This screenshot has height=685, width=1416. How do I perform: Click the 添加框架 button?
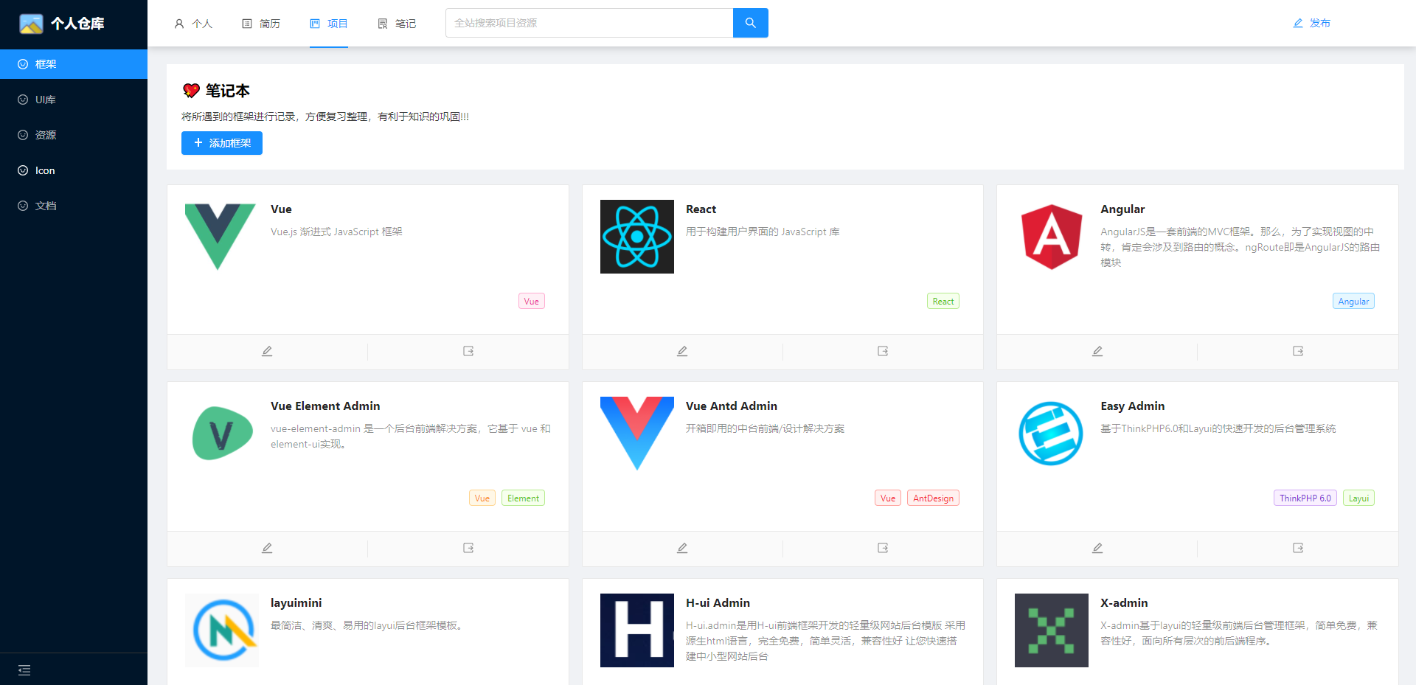(221, 142)
